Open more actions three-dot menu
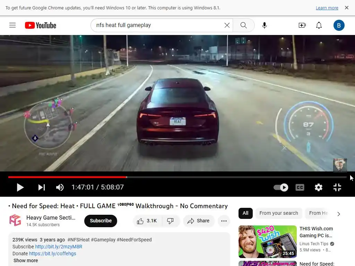 (x=224, y=221)
